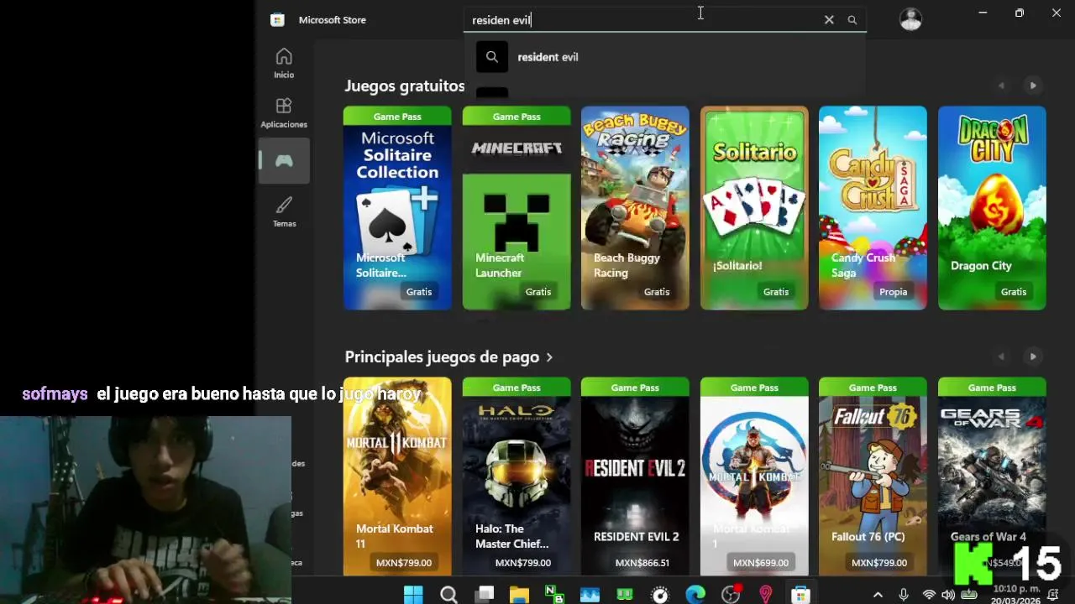Viewport: 1075px width, 604px height.
Task: Open Wi-Fi network tray icon
Action: pos(929,595)
